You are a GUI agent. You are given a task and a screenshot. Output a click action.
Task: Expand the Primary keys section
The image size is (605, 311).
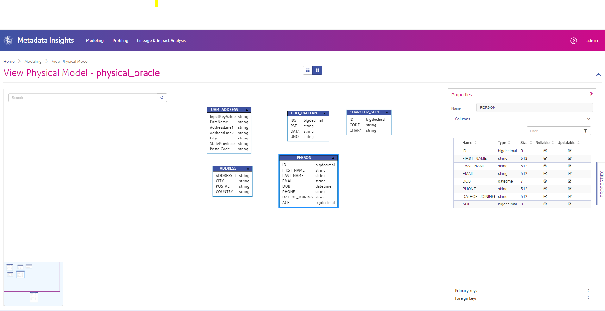[588, 290]
